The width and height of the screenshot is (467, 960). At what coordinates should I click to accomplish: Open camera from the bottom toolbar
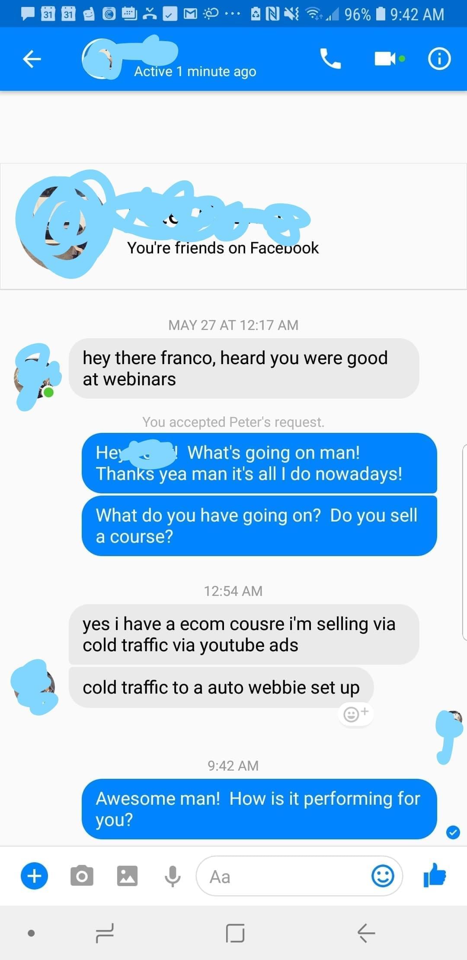tap(82, 876)
